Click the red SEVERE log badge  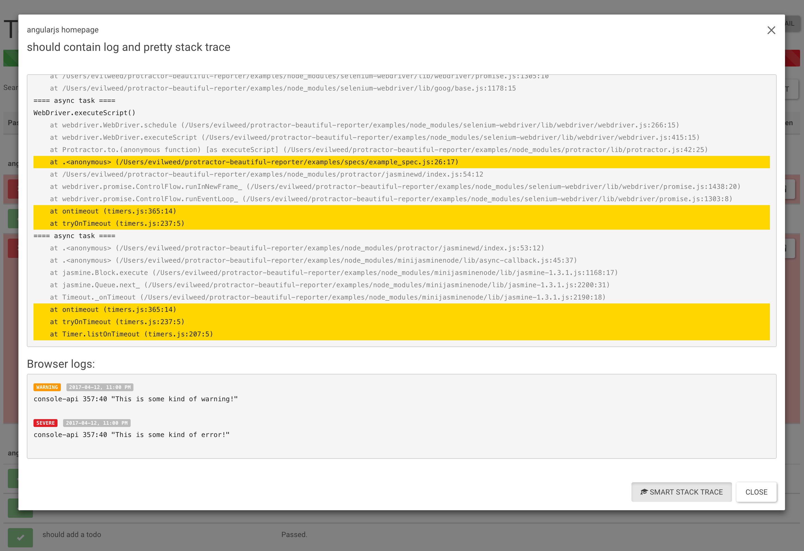click(x=45, y=423)
